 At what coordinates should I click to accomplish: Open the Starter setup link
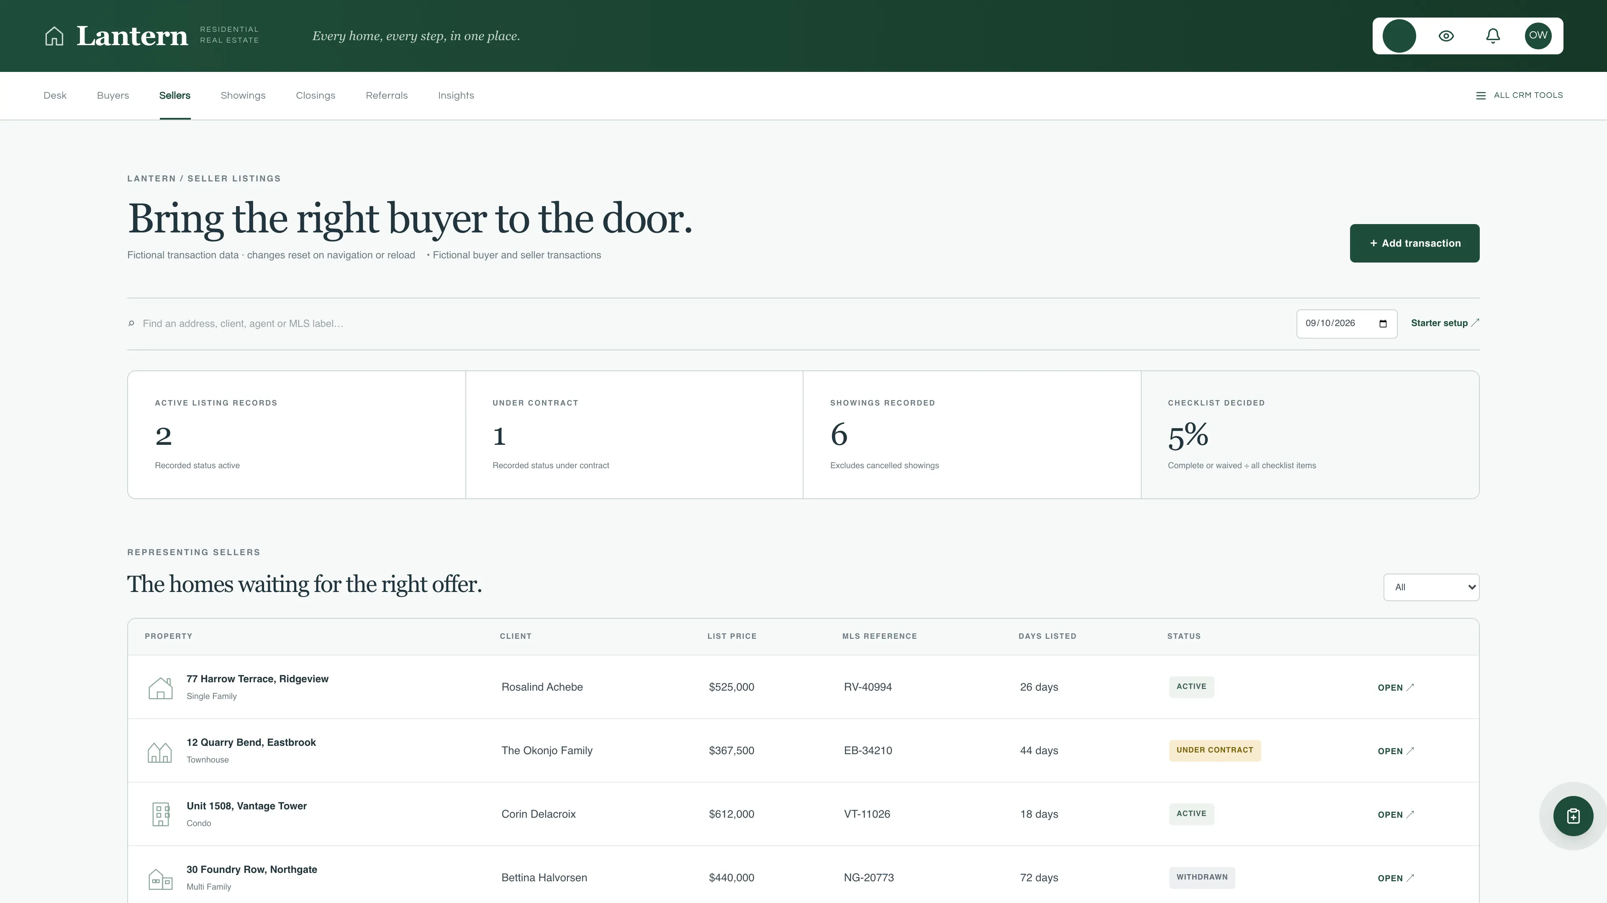click(x=1445, y=323)
